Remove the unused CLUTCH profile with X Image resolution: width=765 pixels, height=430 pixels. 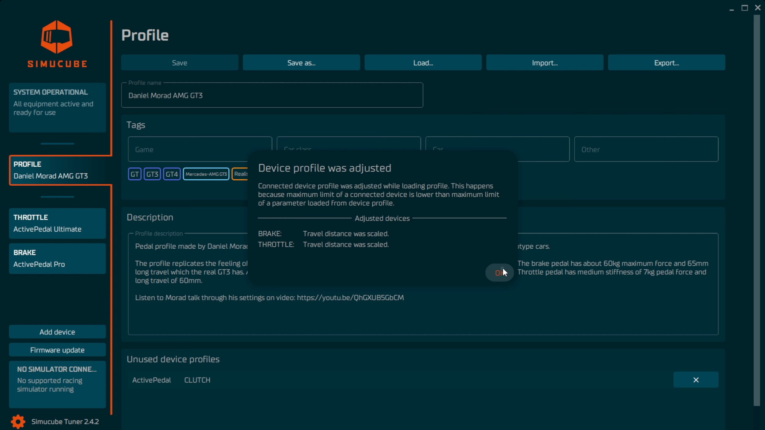[696, 380]
